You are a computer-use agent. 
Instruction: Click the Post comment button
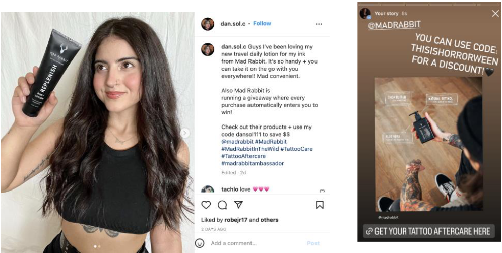tap(313, 243)
